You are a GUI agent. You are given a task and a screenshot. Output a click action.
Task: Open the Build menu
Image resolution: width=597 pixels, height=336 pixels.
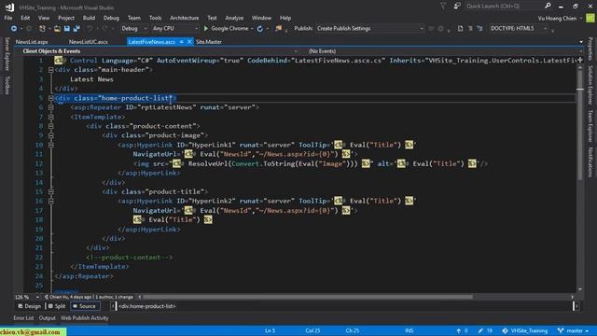point(89,18)
